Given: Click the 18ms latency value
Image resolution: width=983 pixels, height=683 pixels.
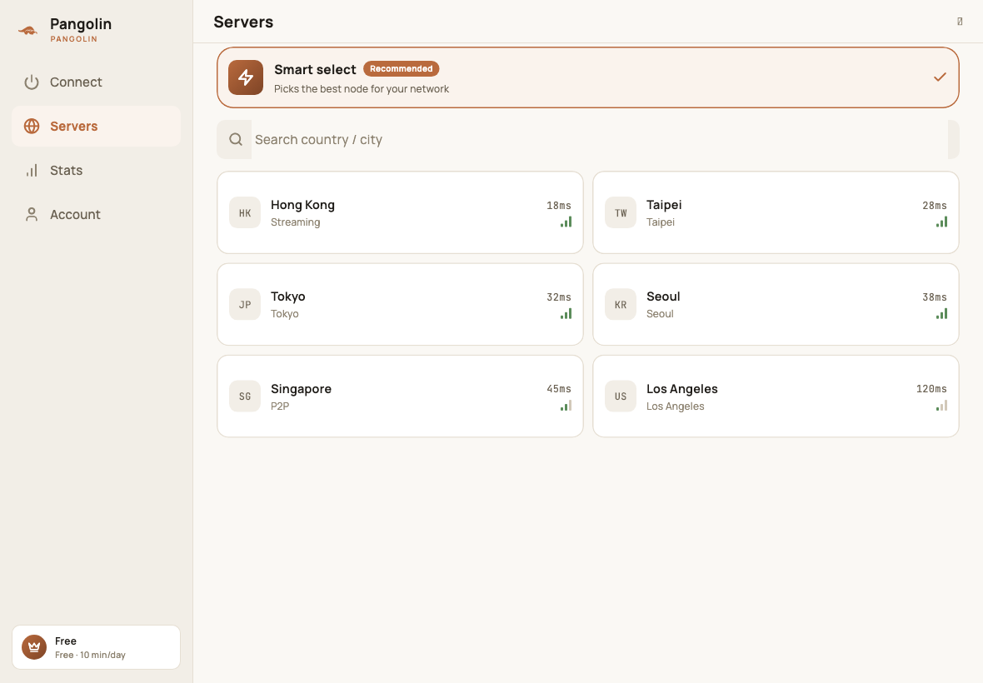Looking at the screenshot, I should [559, 206].
